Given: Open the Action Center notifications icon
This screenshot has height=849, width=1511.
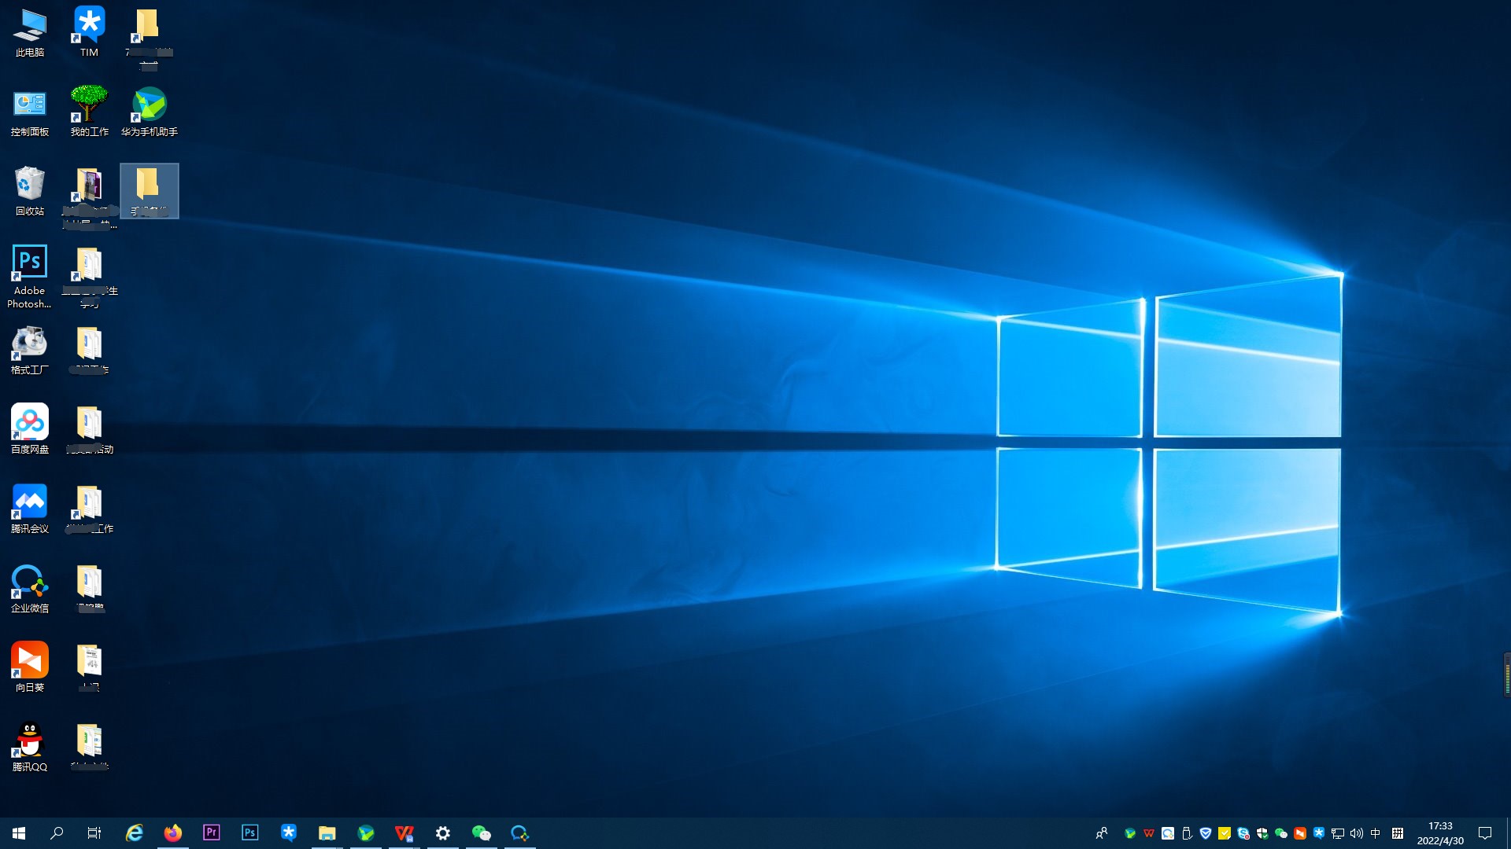Looking at the screenshot, I should pos(1485,833).
